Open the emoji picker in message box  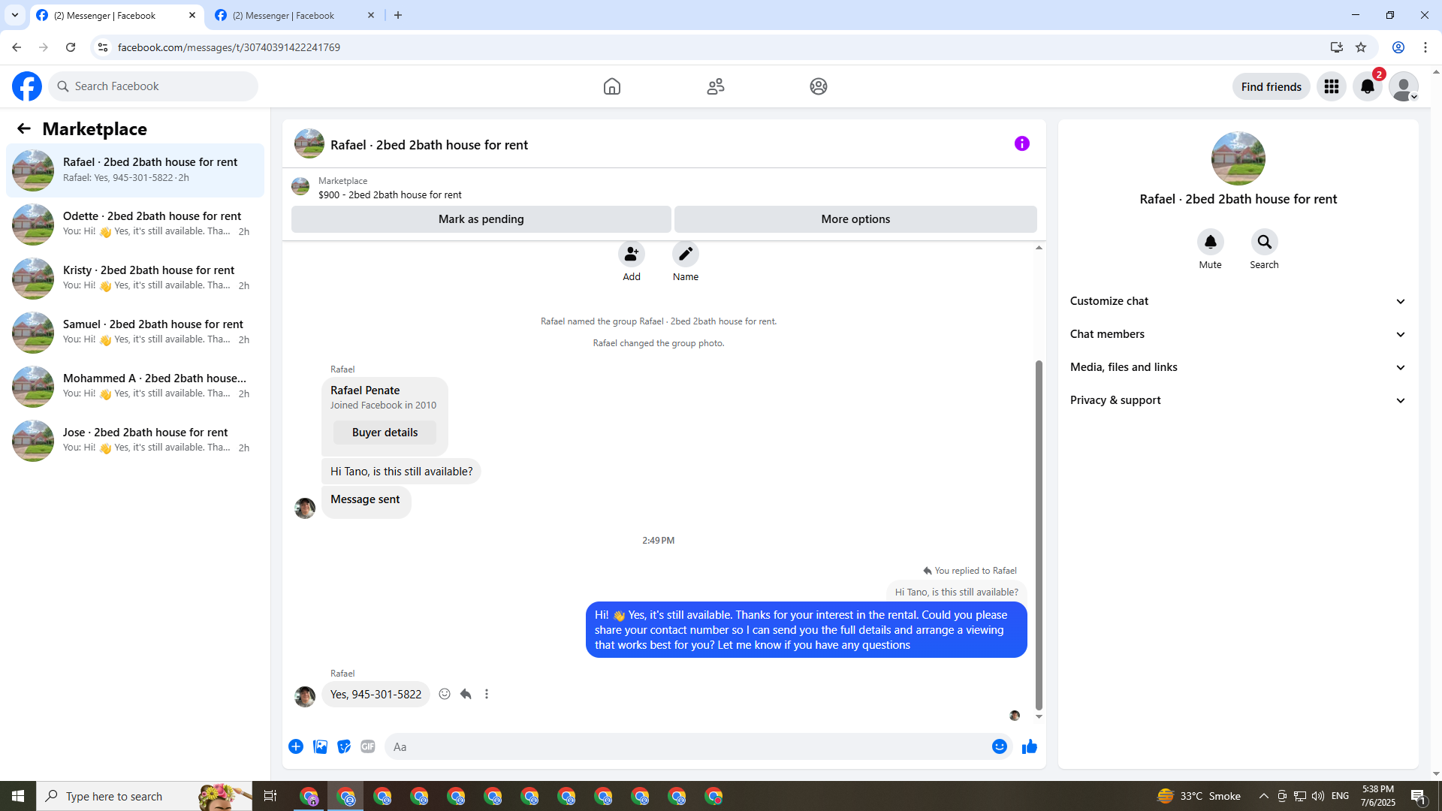click(x=1000, y=747)
